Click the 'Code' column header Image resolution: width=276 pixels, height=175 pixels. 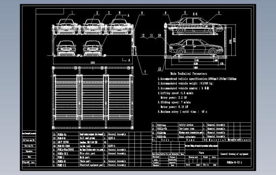point(167,140)
